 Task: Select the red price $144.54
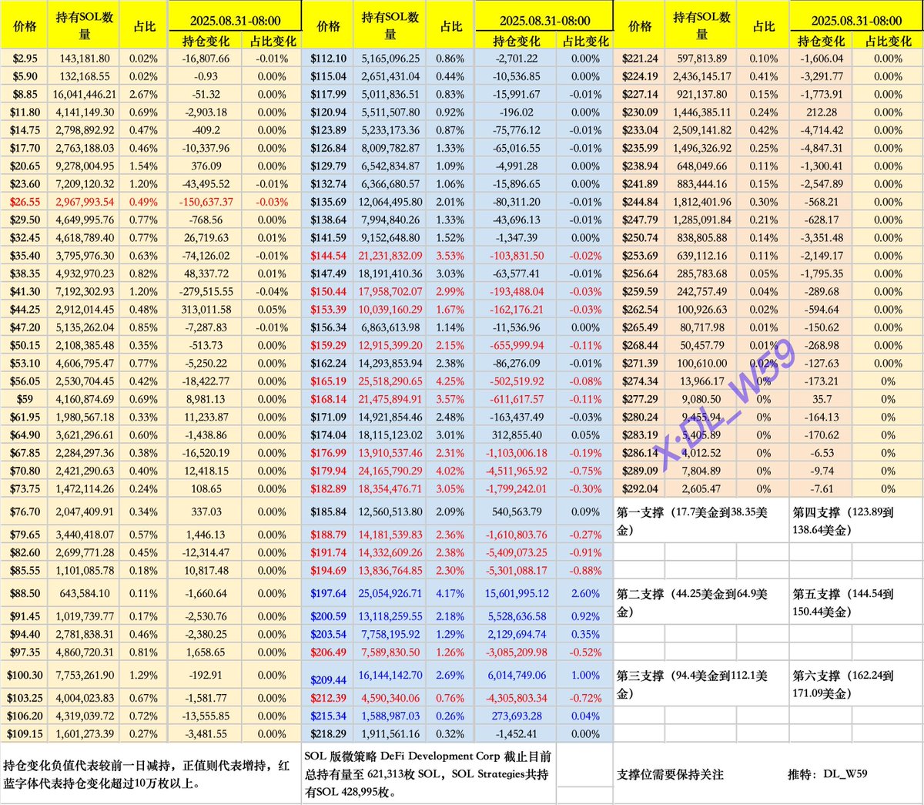pos(328,256)
